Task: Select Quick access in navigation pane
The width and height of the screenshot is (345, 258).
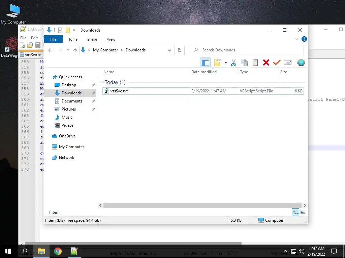Action: pos(70,77)
